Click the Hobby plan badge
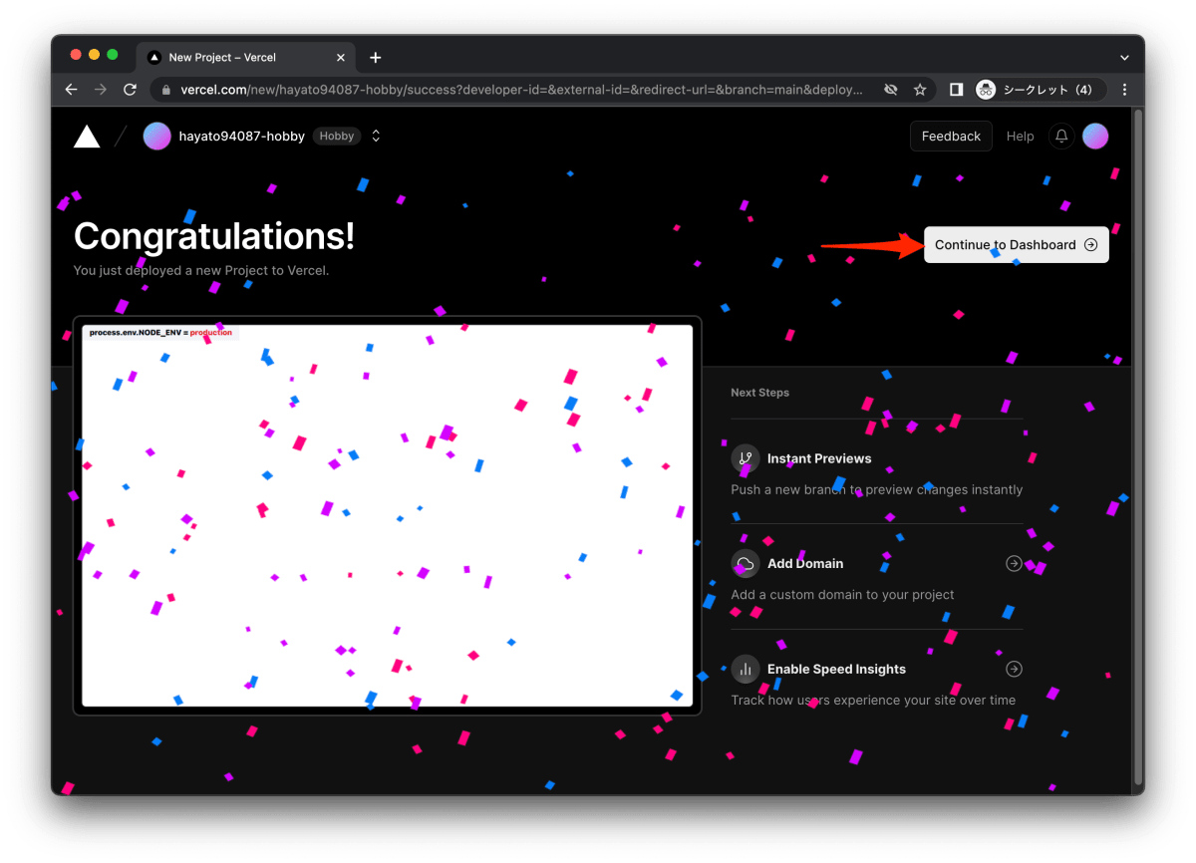The width and height of the screenshot is (1196, 863). click(x=337, y=137)
